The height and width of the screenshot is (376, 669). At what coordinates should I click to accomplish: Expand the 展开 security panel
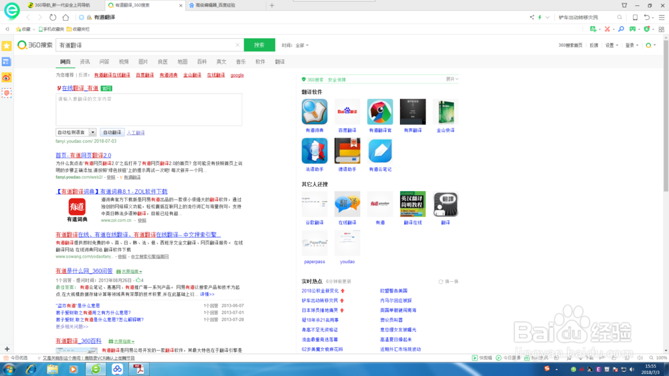452,79
